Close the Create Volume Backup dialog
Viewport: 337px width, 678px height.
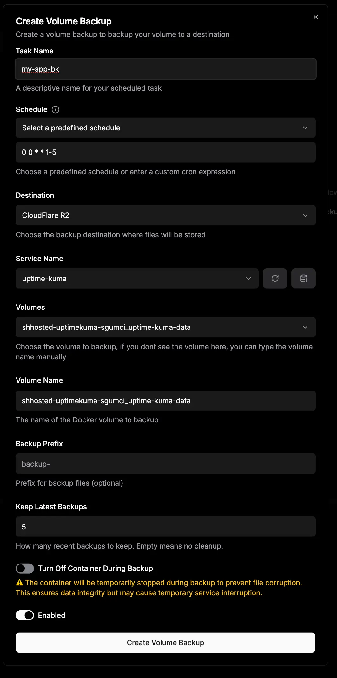[315, 17]
